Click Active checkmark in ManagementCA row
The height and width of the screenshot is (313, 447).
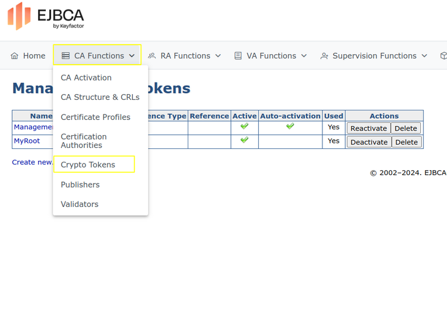point(244,126)
